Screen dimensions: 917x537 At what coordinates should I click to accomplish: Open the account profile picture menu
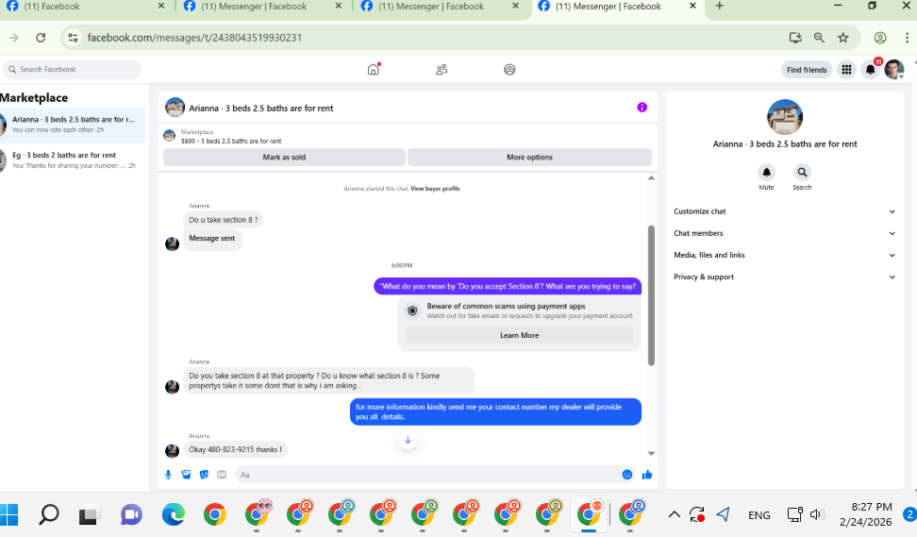pos(894,70)
